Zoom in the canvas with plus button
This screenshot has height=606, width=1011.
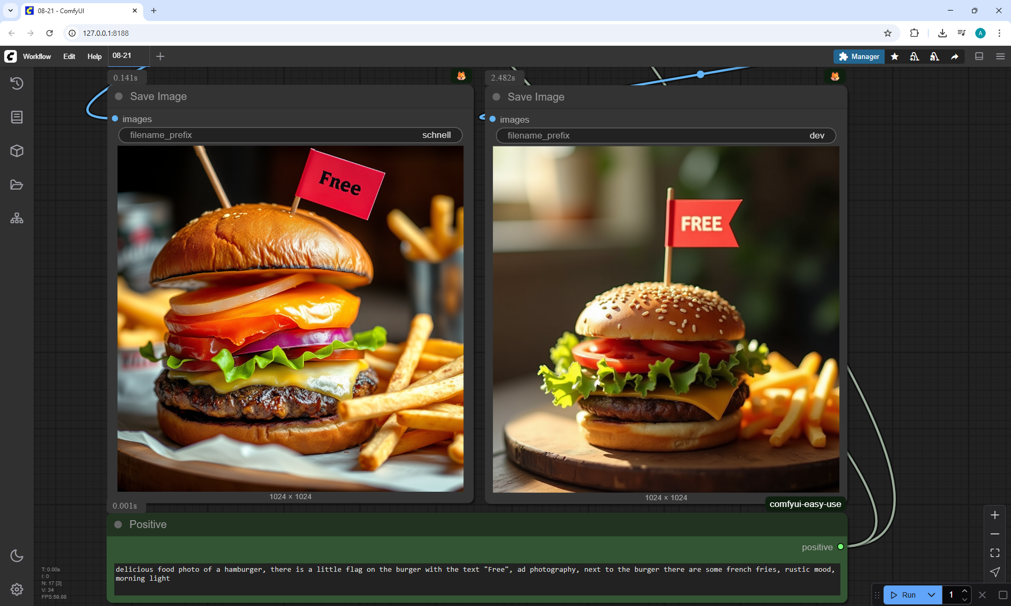pos(995,515)
